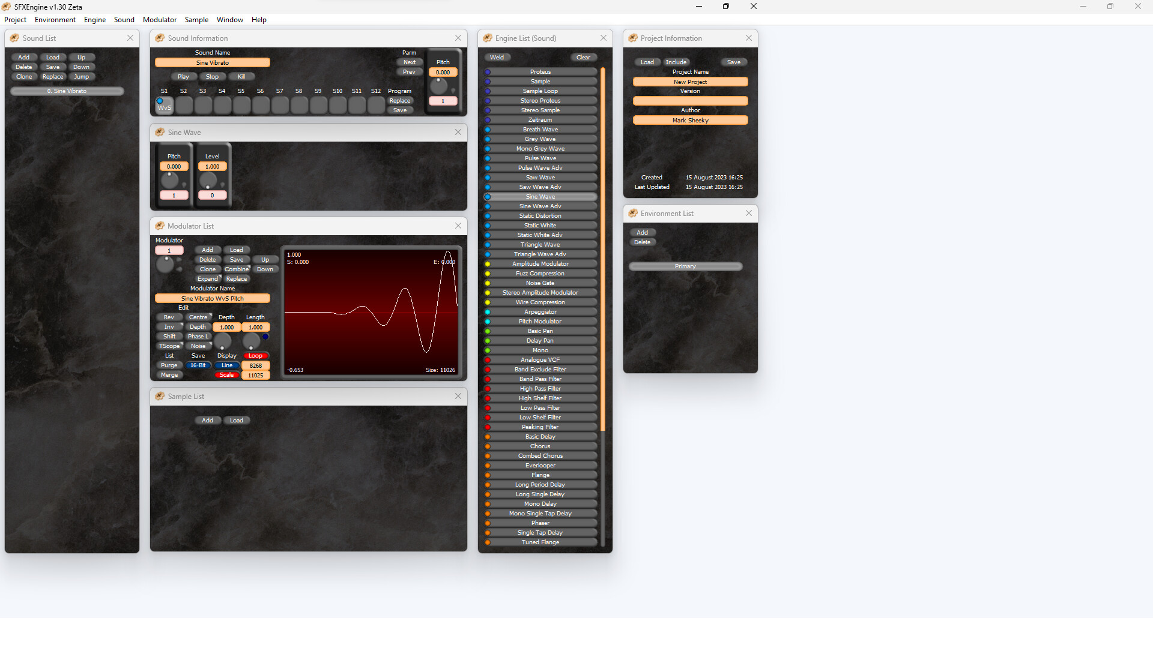
Task: Play the Sine Vibrato sound
Action: coord(184,76)
